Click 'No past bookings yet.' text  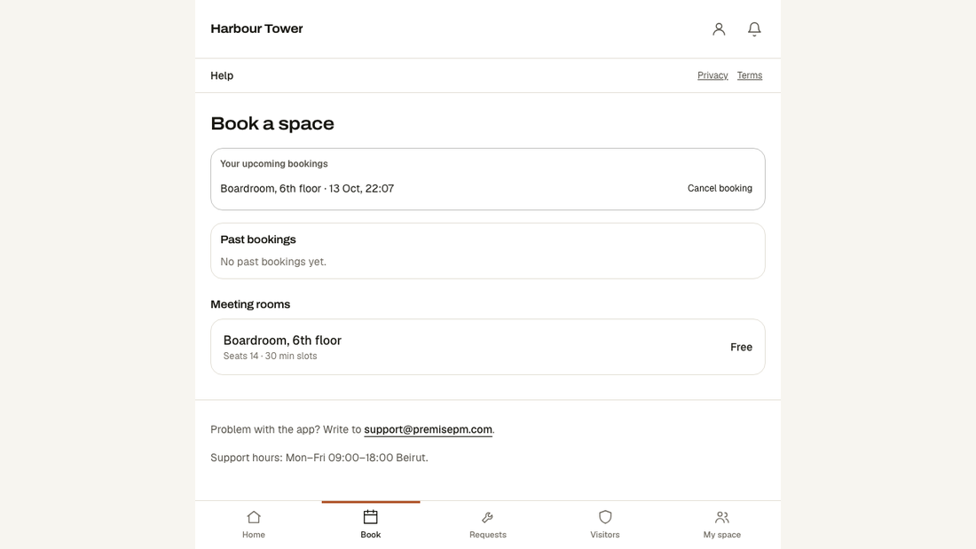272,262
